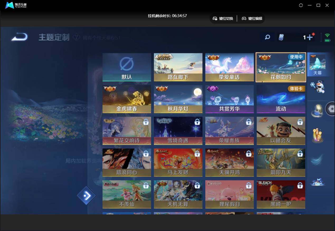View the locked 天骥开鸿 theme

click(x=229, y=163)
